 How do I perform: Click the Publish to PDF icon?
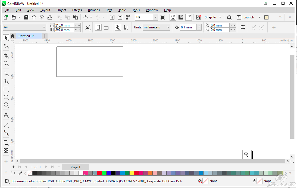(128, 17)
